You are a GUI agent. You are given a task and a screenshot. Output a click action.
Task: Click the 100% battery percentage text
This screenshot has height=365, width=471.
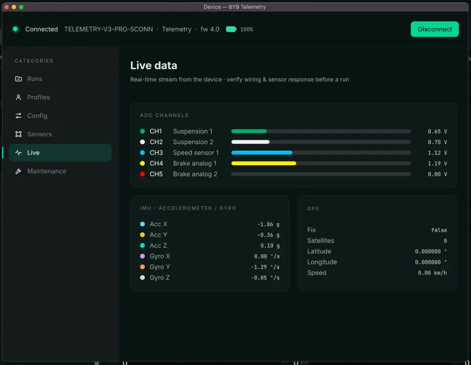[246, 29]
